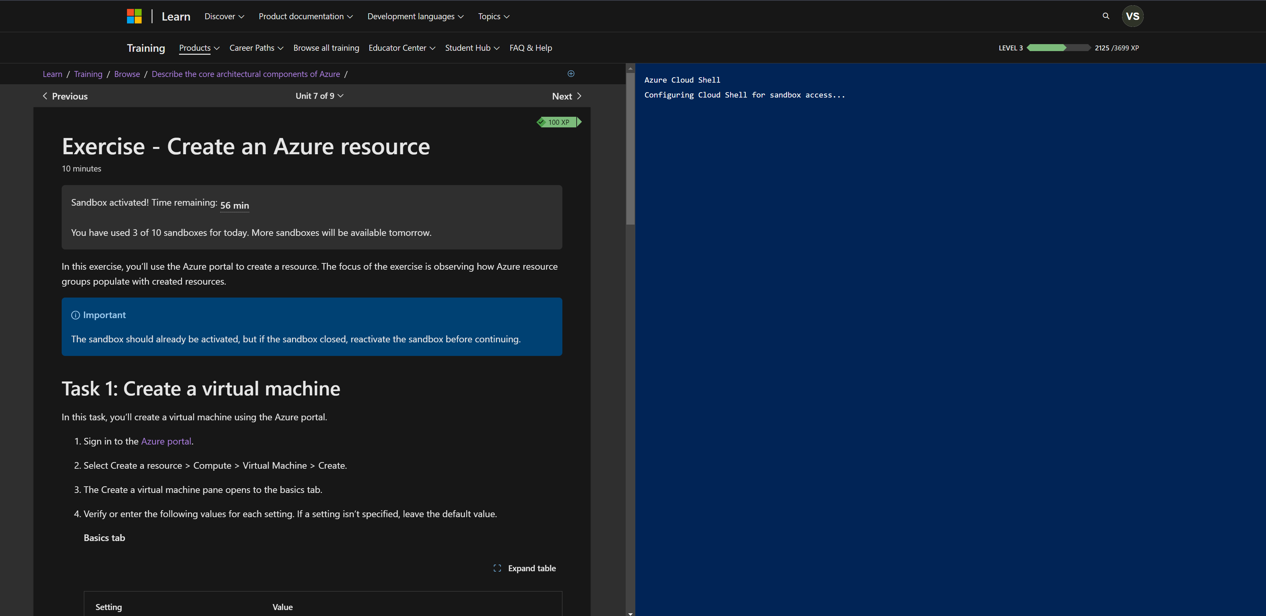Click the Important info icon
The height and width of the screenshot is (616, 1266).
(75, 315)
